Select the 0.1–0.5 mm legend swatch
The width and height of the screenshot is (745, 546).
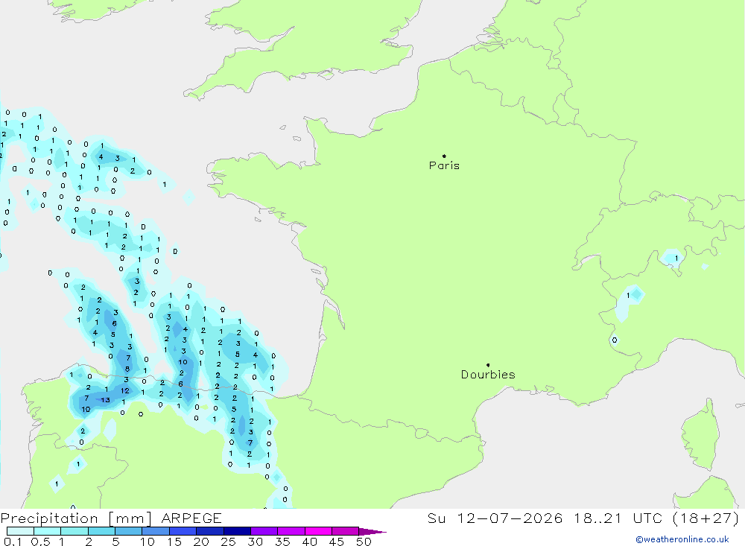tap(20, 531)
